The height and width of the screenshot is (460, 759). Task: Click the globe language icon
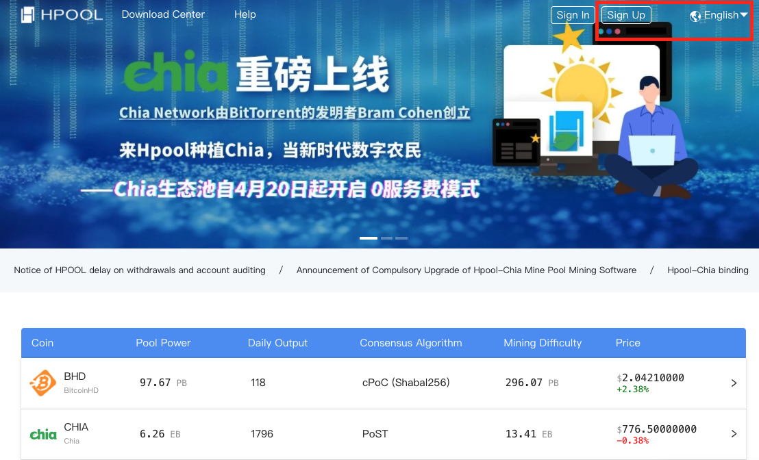[x=695, y=16]
